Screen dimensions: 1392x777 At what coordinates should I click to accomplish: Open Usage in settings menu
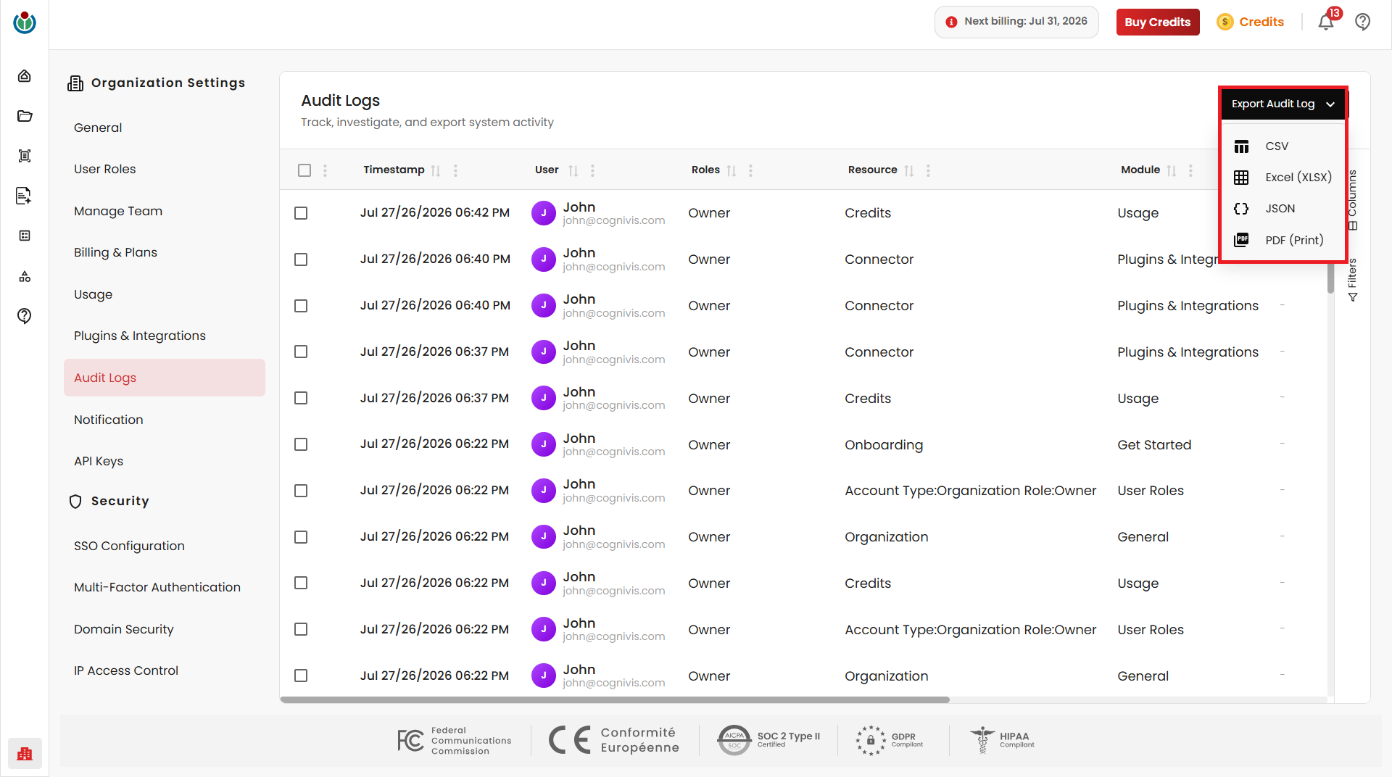(x=93, y=294)
